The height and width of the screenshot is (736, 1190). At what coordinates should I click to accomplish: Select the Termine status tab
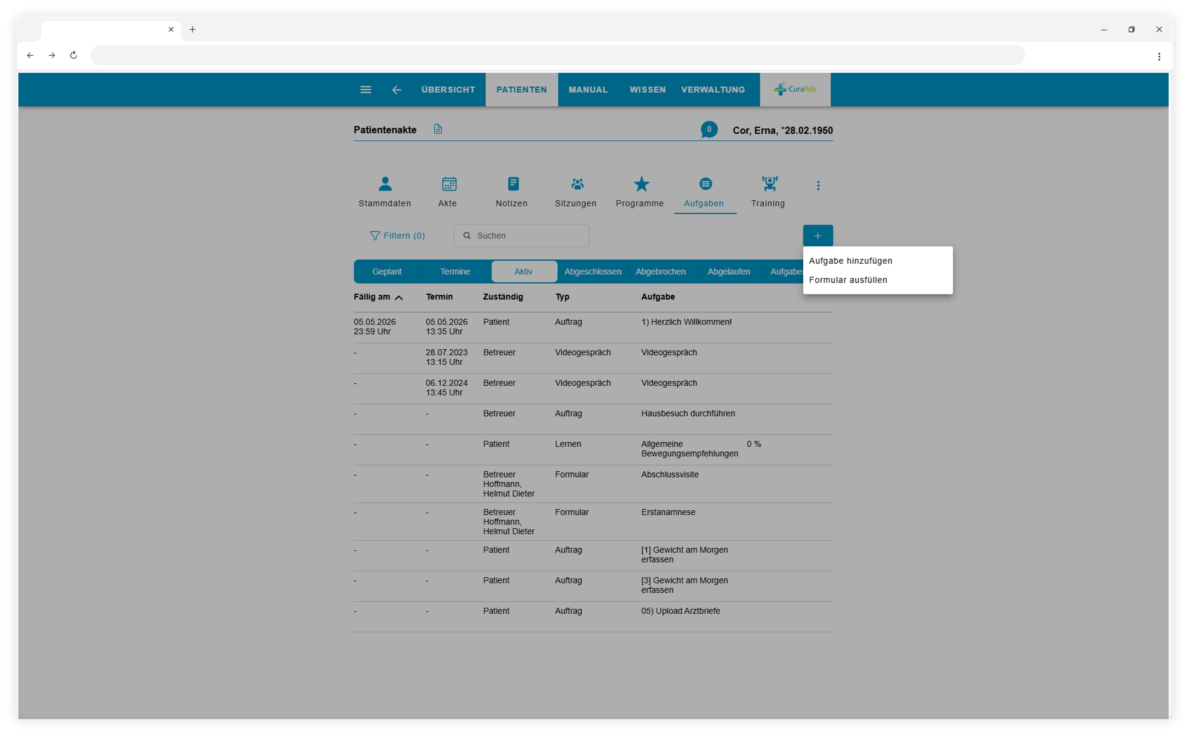[x=455, y=271]
